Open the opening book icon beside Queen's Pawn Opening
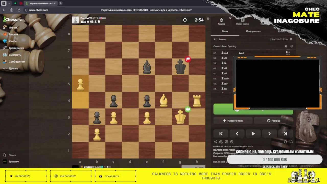This screenshot has height=184, width=327. pyautogui.click(x=286, y=46)
